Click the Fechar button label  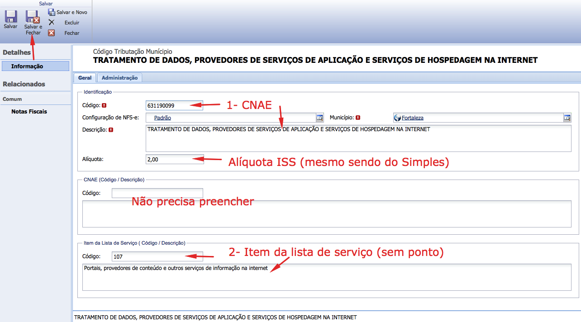point(72,33)
